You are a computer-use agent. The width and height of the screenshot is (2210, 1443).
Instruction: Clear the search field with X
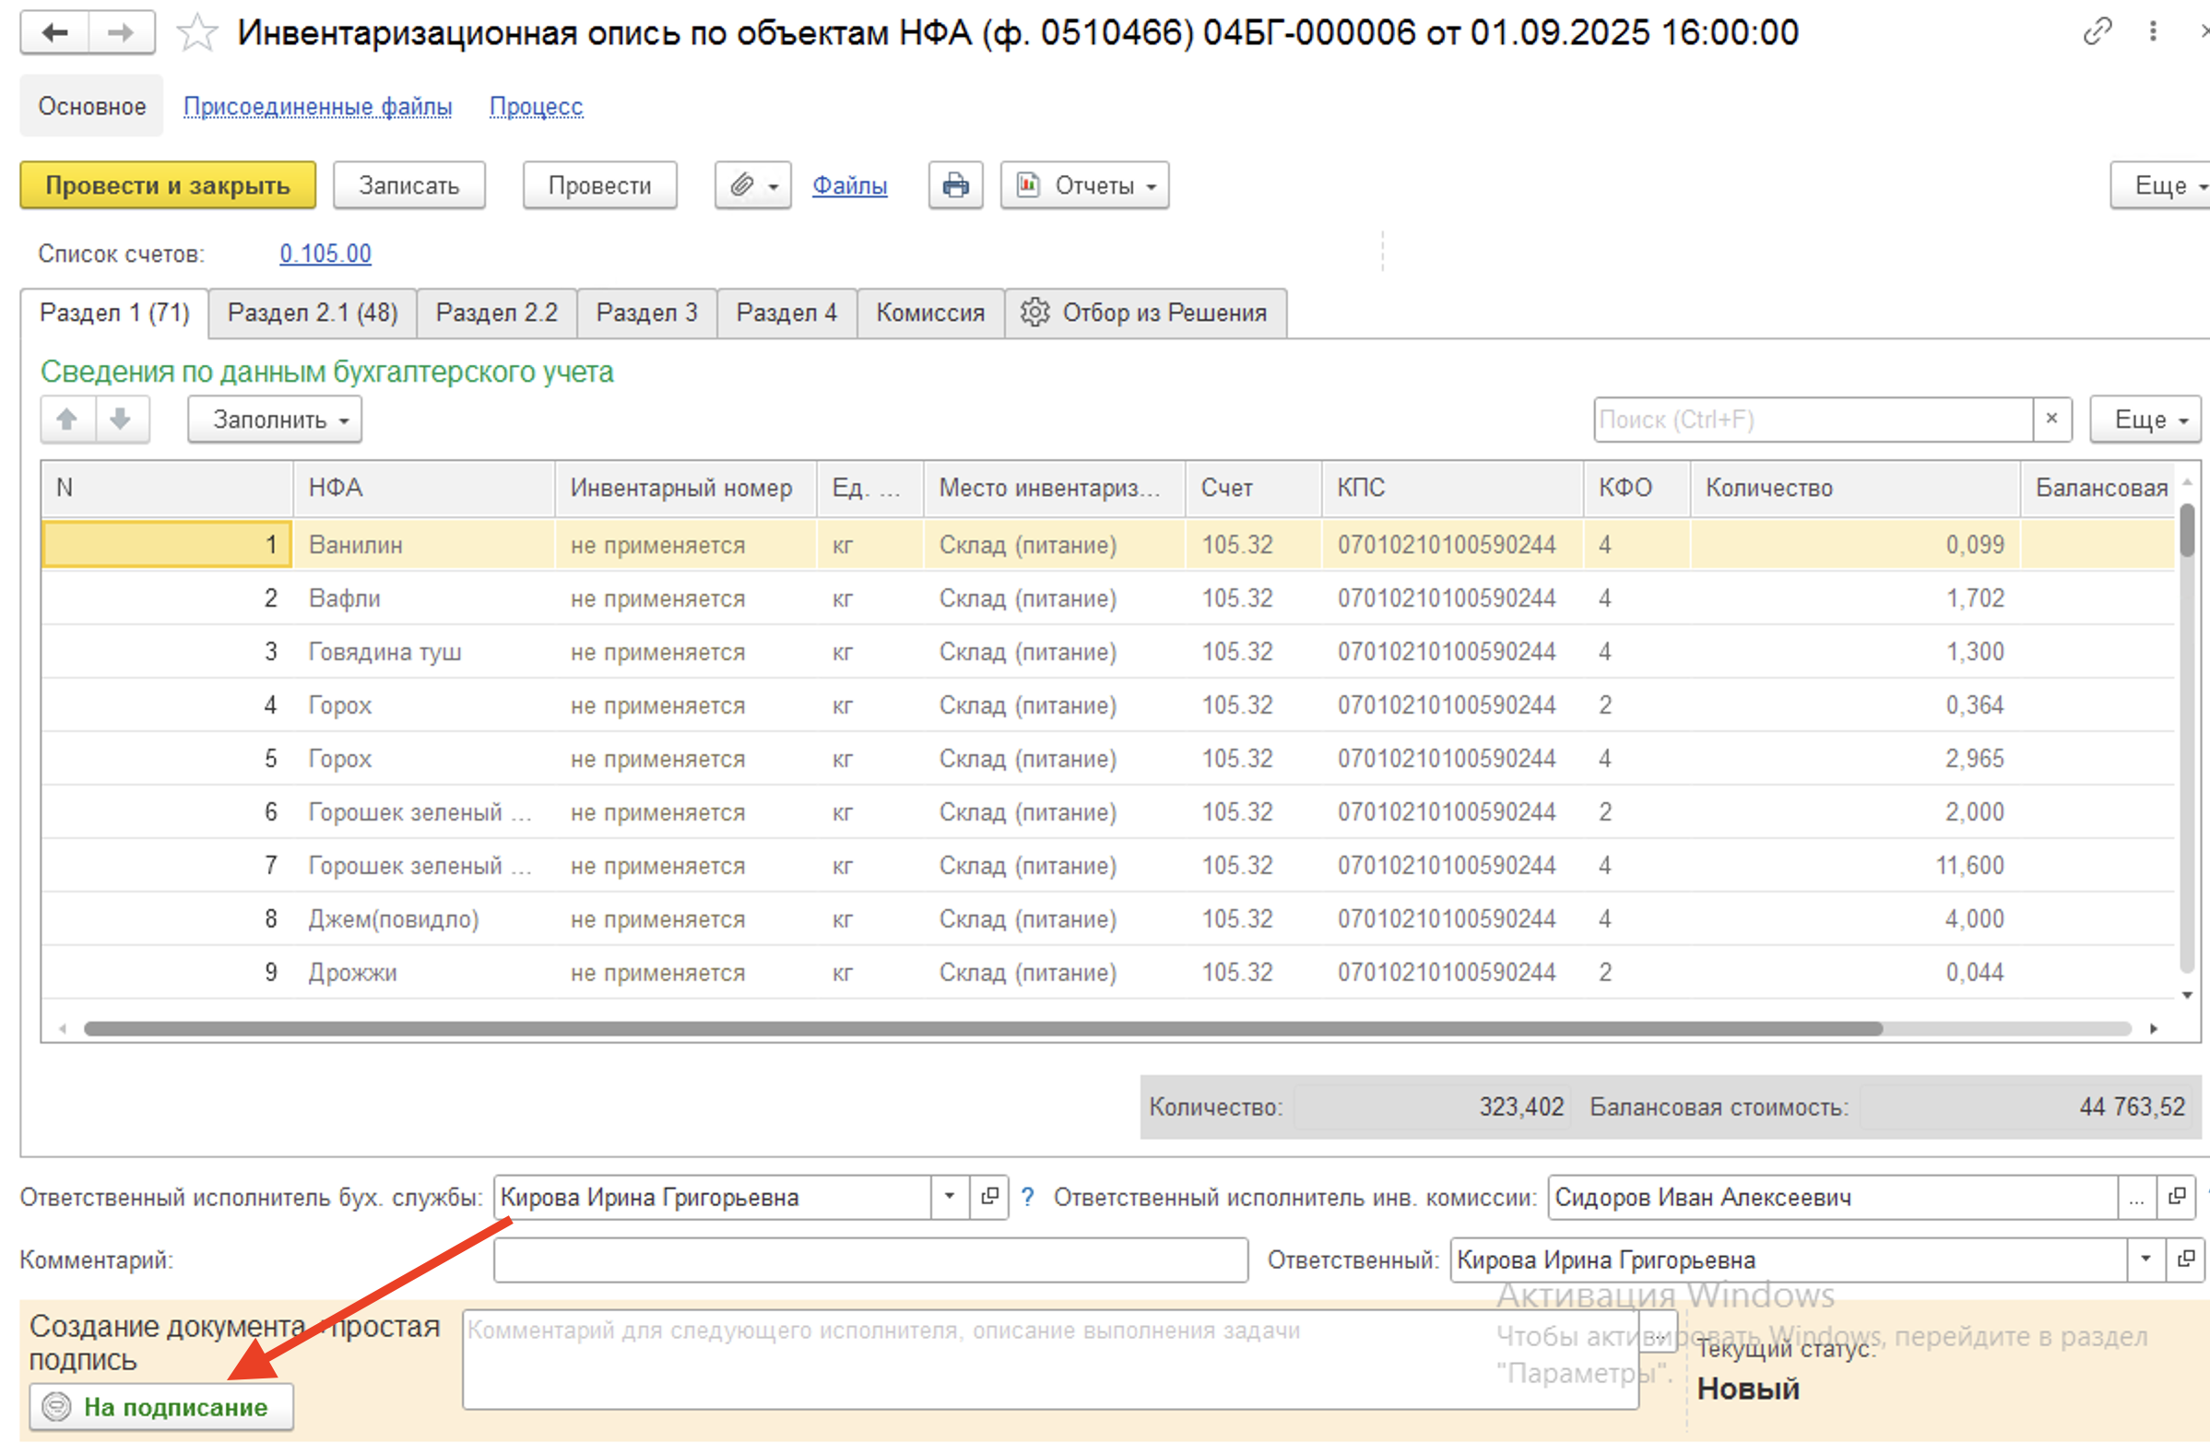point(2052,419)
